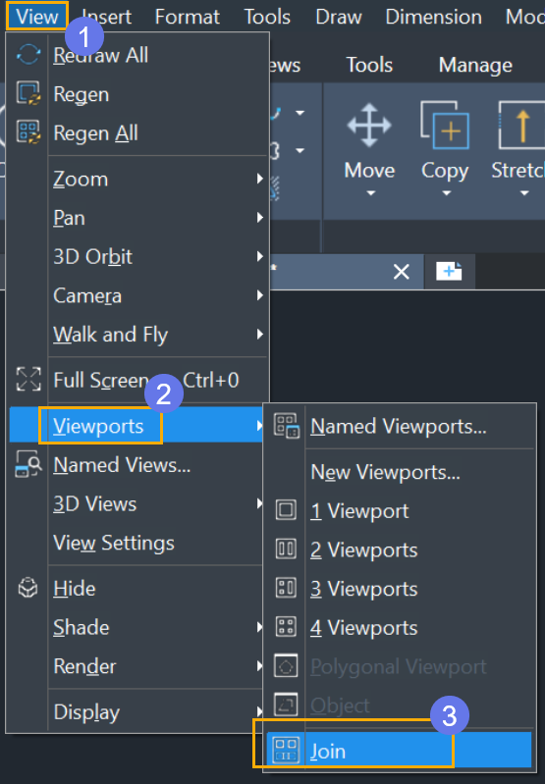The width and height of the screenshot is (545, 784).
Task: Open the Named Viewports icon entry
Action: click(287, 426)
